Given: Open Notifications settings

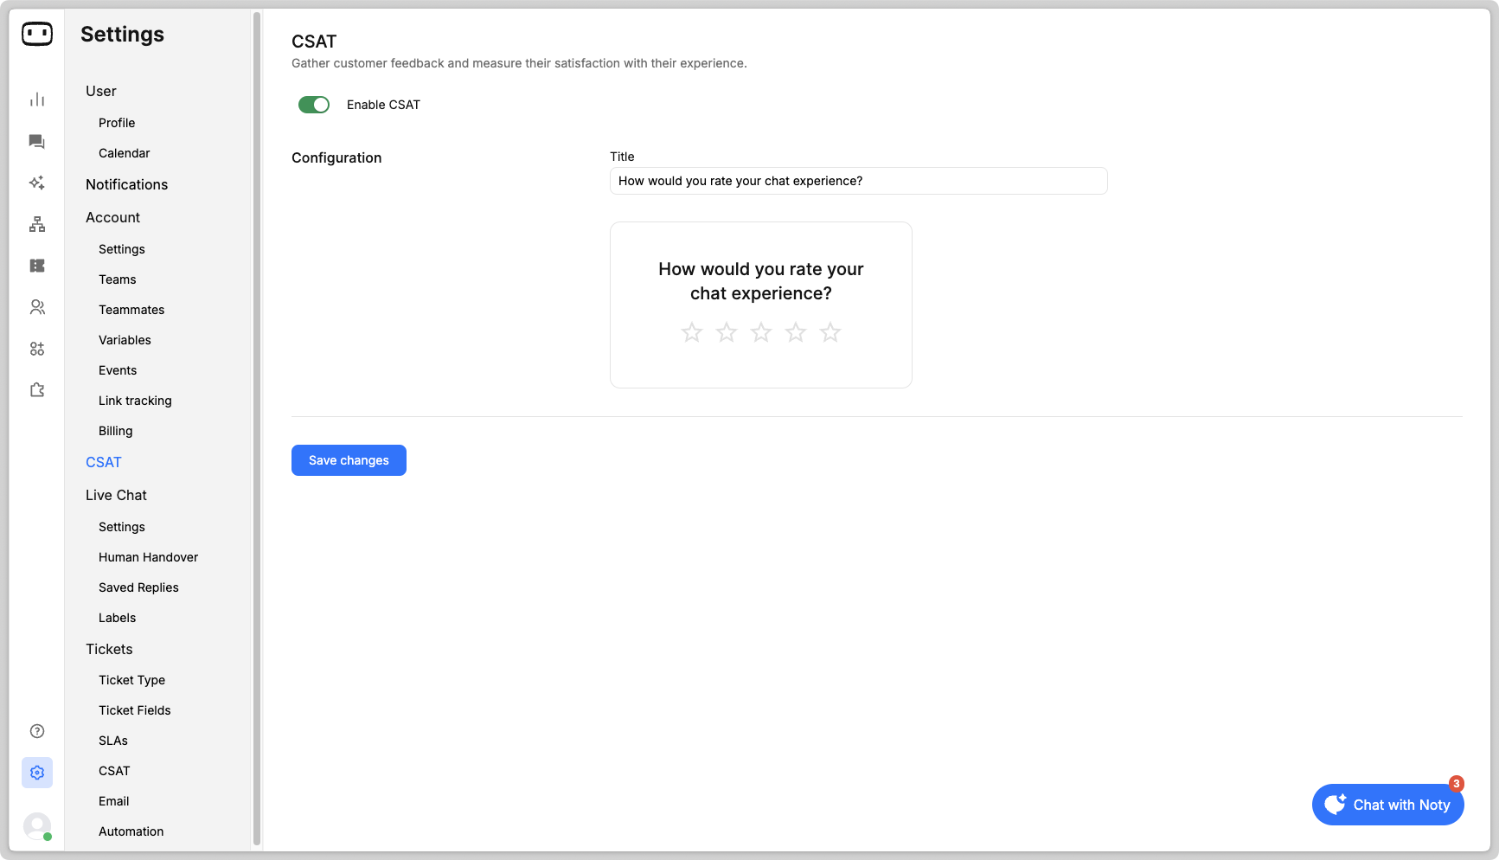Looking at the screenshot, I should pos(127,184).
